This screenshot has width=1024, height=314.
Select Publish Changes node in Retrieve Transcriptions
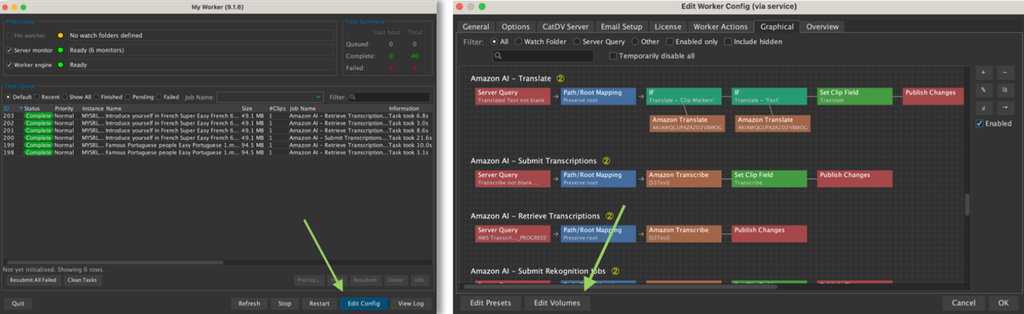[x=769, y=234]
